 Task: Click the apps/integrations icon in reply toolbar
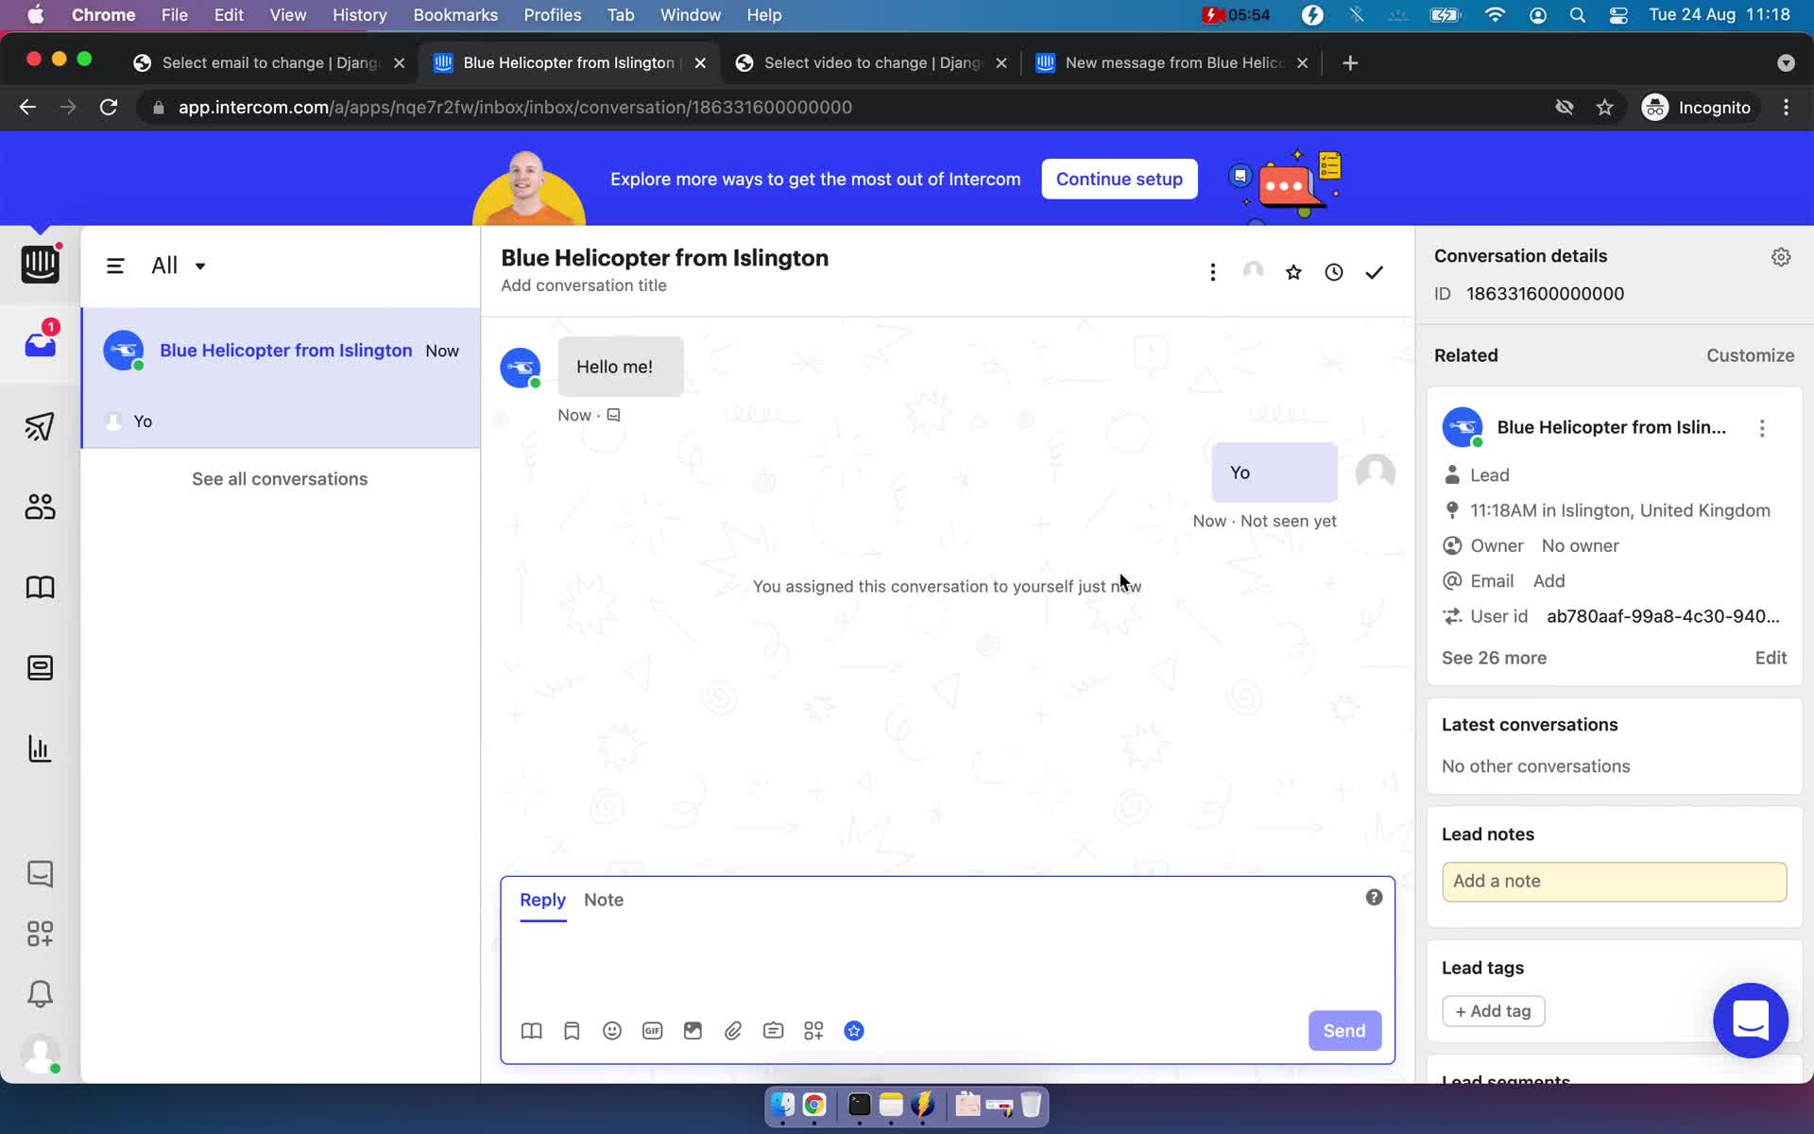tap(813, 1031)
